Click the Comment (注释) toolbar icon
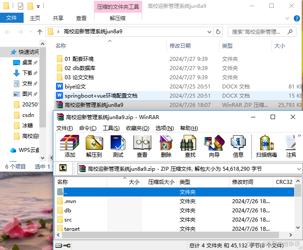The width and height of the screenshot is (303, 250). tap(291, 146)
